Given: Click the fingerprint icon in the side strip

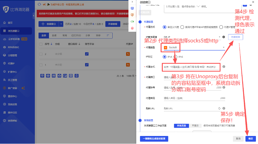Looking at the screenshot, I should (132, 28).
